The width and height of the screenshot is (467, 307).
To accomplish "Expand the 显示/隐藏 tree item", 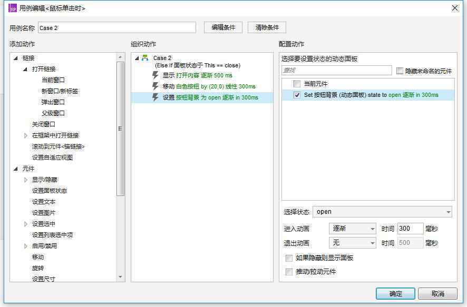I will pos(26,180).
